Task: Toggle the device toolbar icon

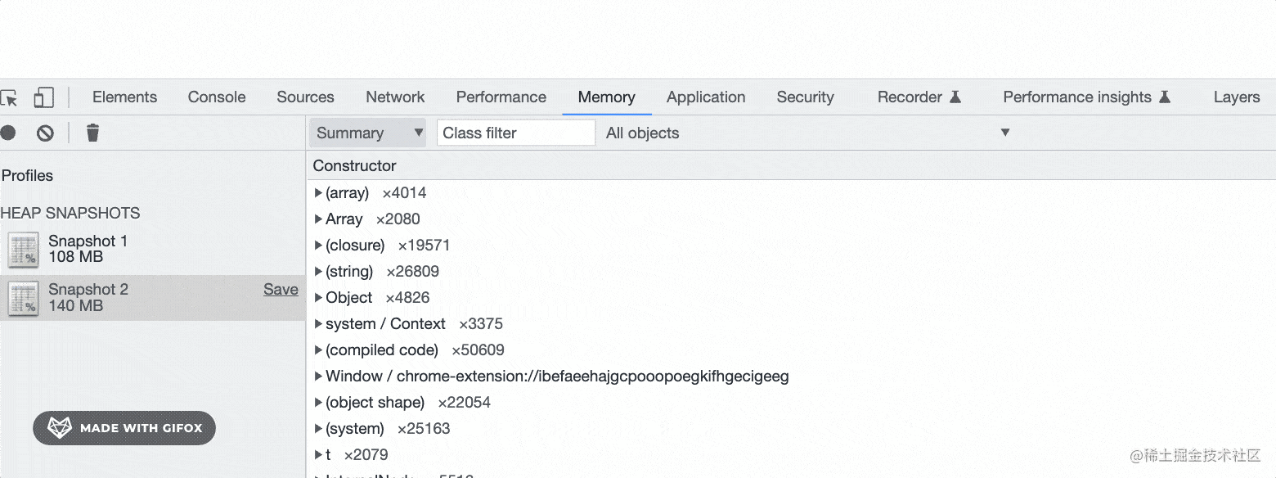Action: pos(43,97)
